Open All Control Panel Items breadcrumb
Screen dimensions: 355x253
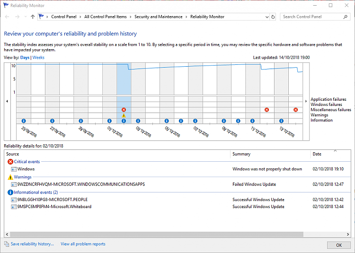[106, 17]
